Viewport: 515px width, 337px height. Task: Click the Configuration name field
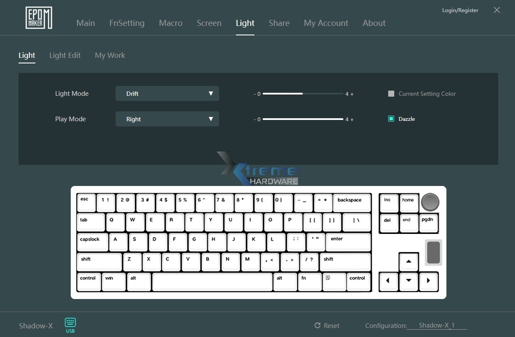(x=436, y=325)
